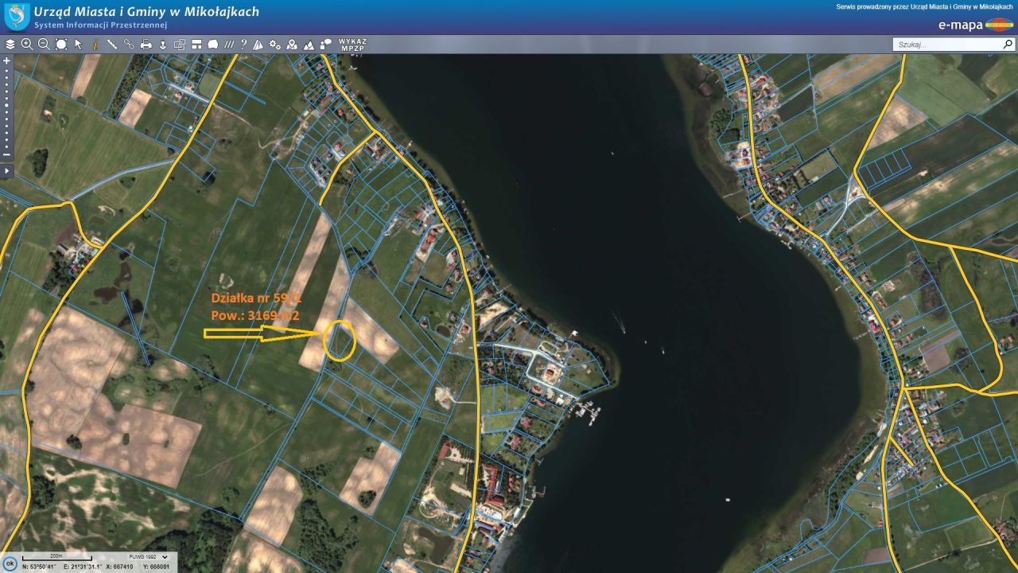Click the X: 667410 coordinate value
The width and height of the screenshot is (1018, 573).
tap(119, 567)
